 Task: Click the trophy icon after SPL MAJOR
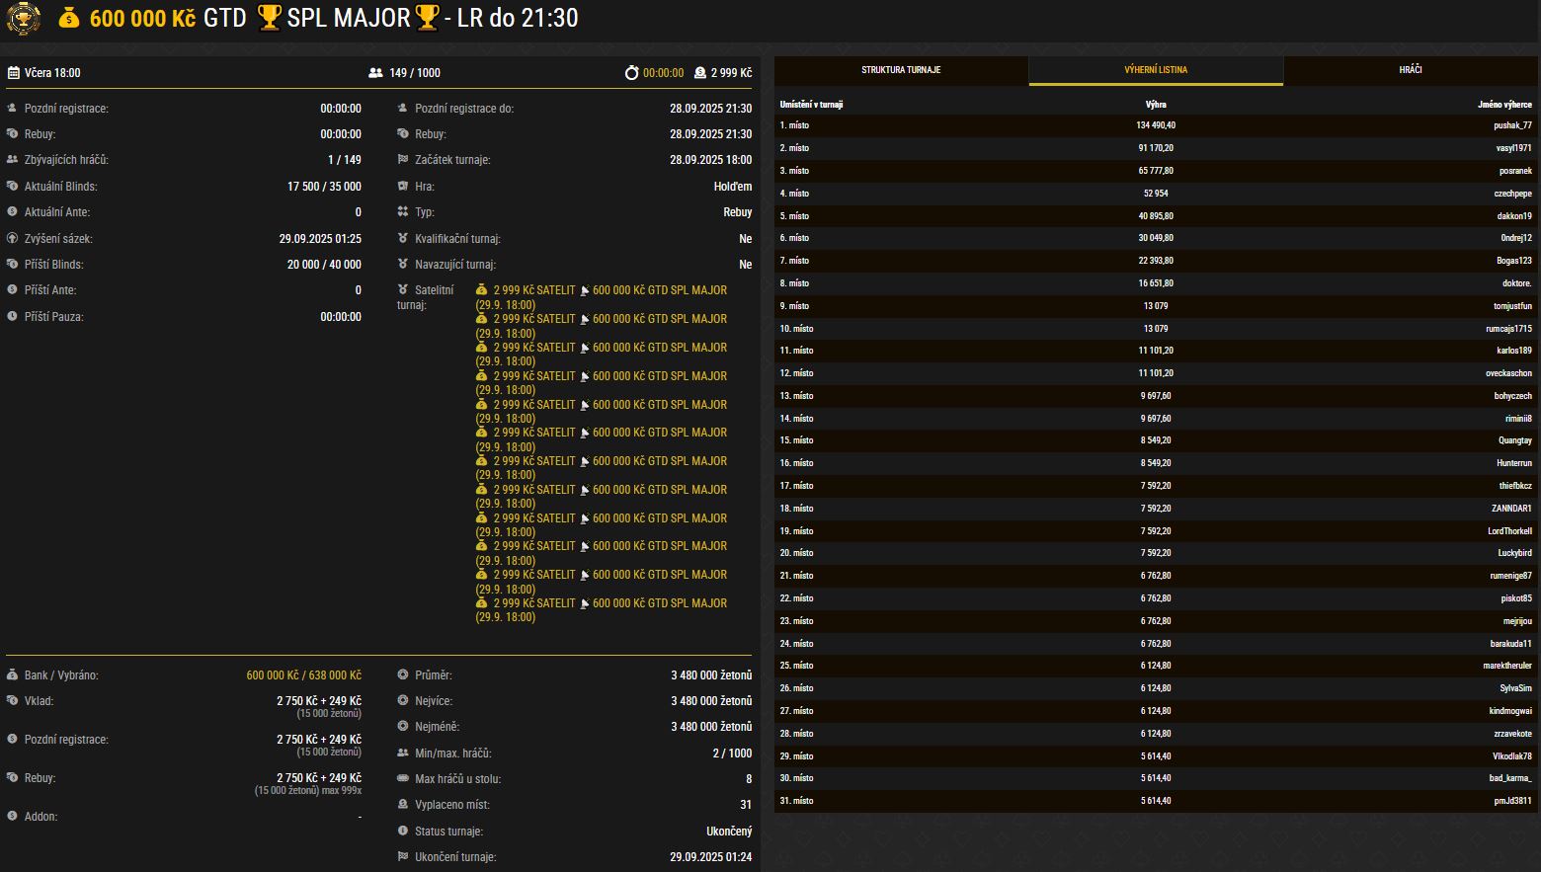coord(427,18)
